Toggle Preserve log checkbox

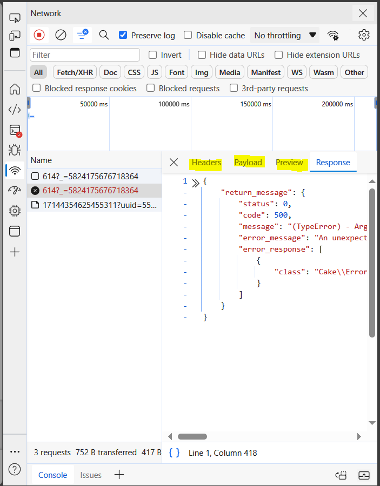coord(123,35)
